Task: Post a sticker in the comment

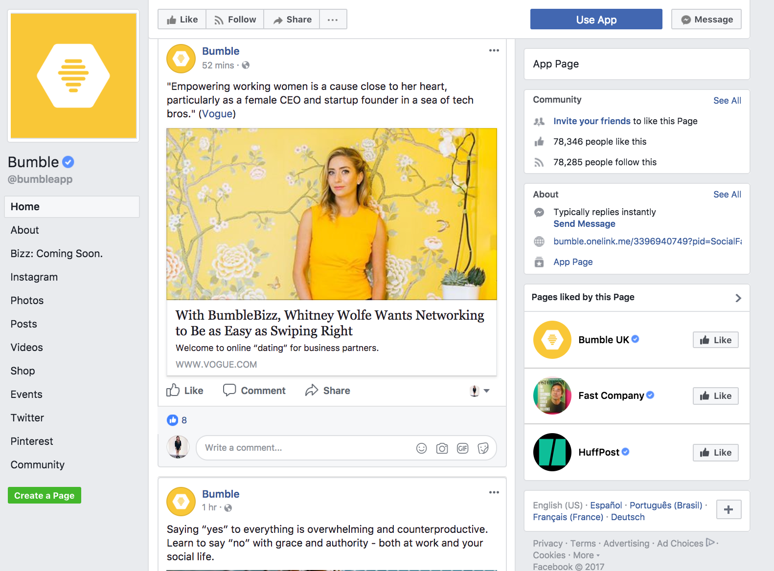Action: pos(483,448)
